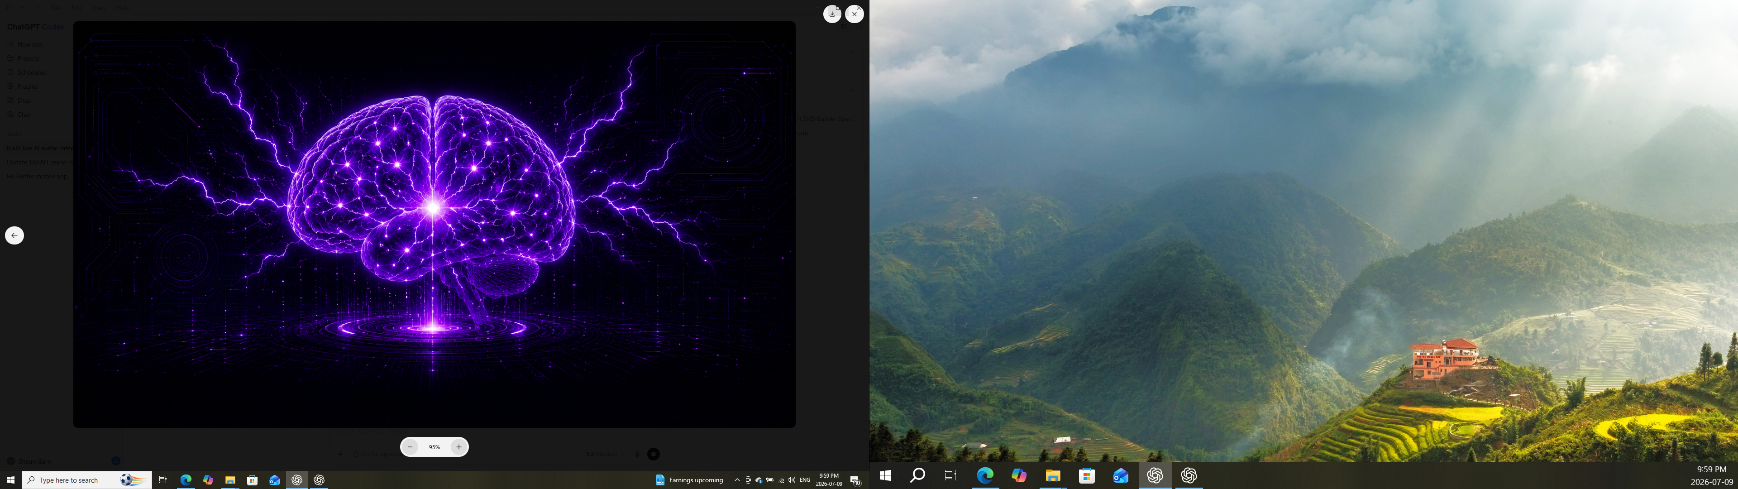
Task: Open the Edit menu in ChatGPT Codex
Action: 76,8
